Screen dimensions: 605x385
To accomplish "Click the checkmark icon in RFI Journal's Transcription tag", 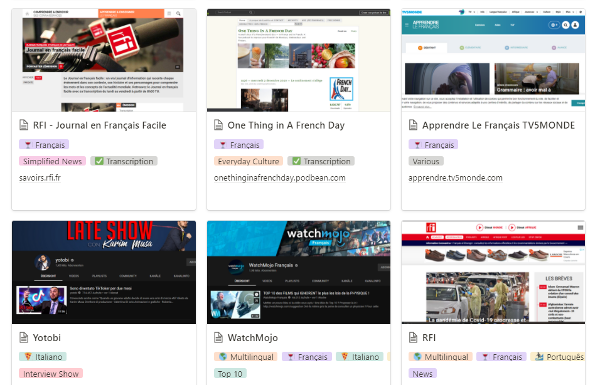I will pyautogui.click(x=99, y=161).
